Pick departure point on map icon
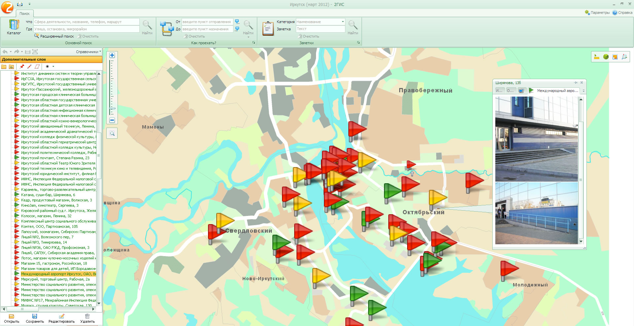The height and width of the screenshot is (326, 634). point(237,22)
